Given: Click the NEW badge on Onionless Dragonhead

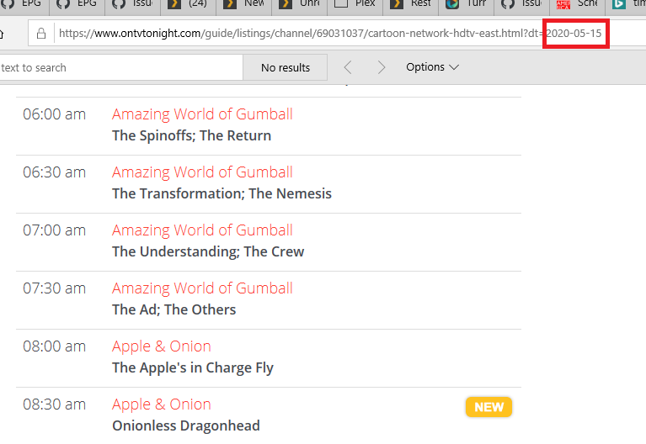Looking at the screenshot, I should point(489,407).
